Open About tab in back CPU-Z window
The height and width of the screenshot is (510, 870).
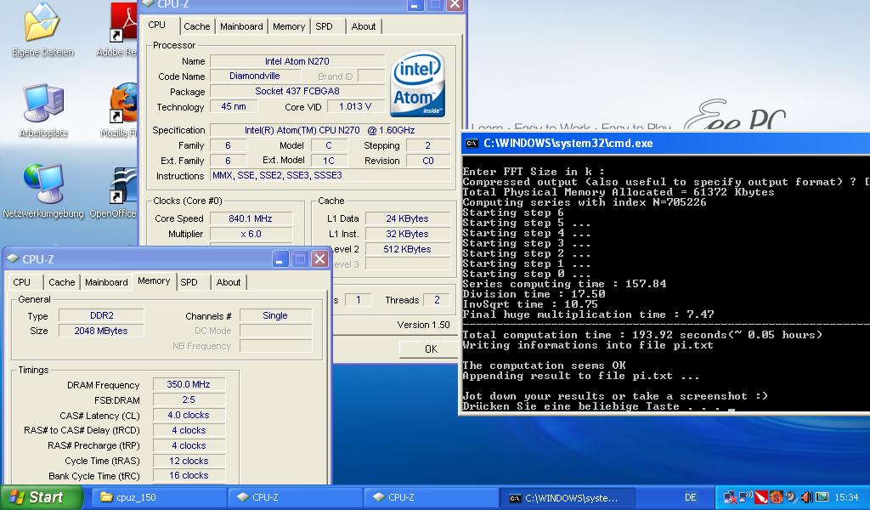tap(364, 26)
